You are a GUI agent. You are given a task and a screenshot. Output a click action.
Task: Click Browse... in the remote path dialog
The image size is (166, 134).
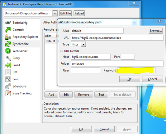tap(156, 31)
